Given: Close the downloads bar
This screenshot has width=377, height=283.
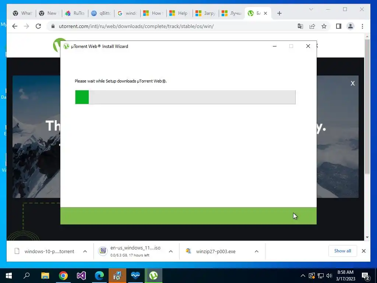Looking at the screenshot, I should click(363, 251).
